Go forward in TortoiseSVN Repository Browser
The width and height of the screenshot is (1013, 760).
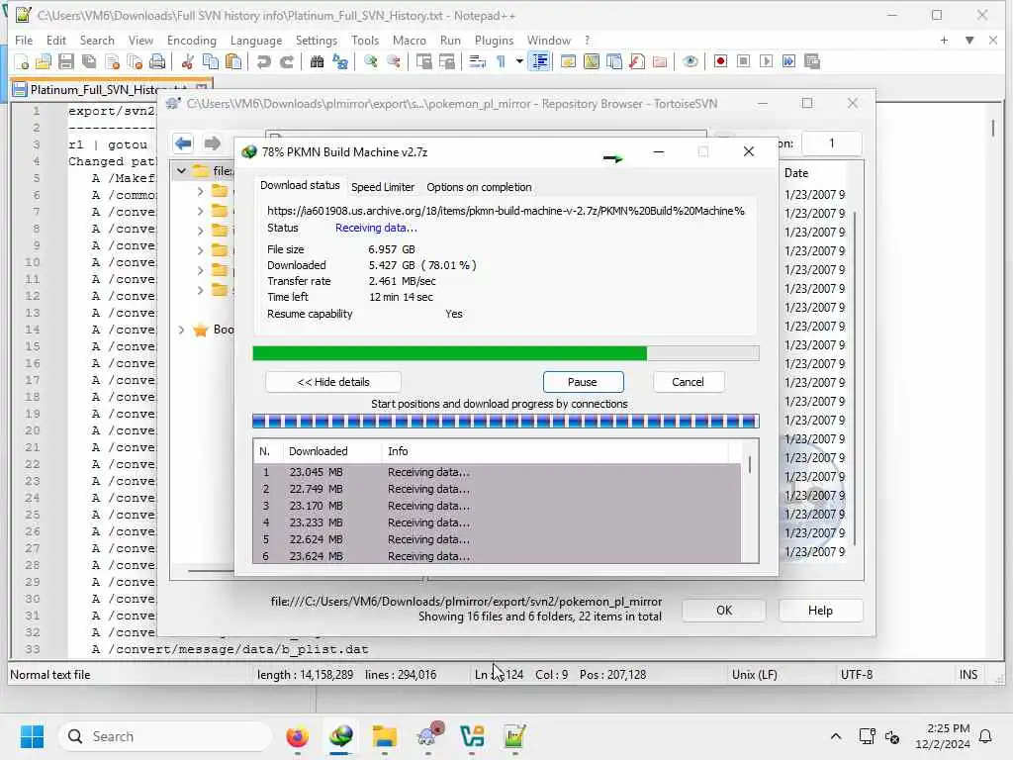click(x=212, y=142)
